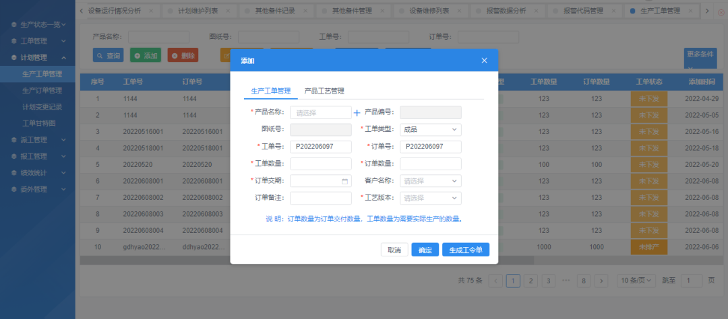Click the 生产状态一览 sidebar icon

click(x=14, y=24)
